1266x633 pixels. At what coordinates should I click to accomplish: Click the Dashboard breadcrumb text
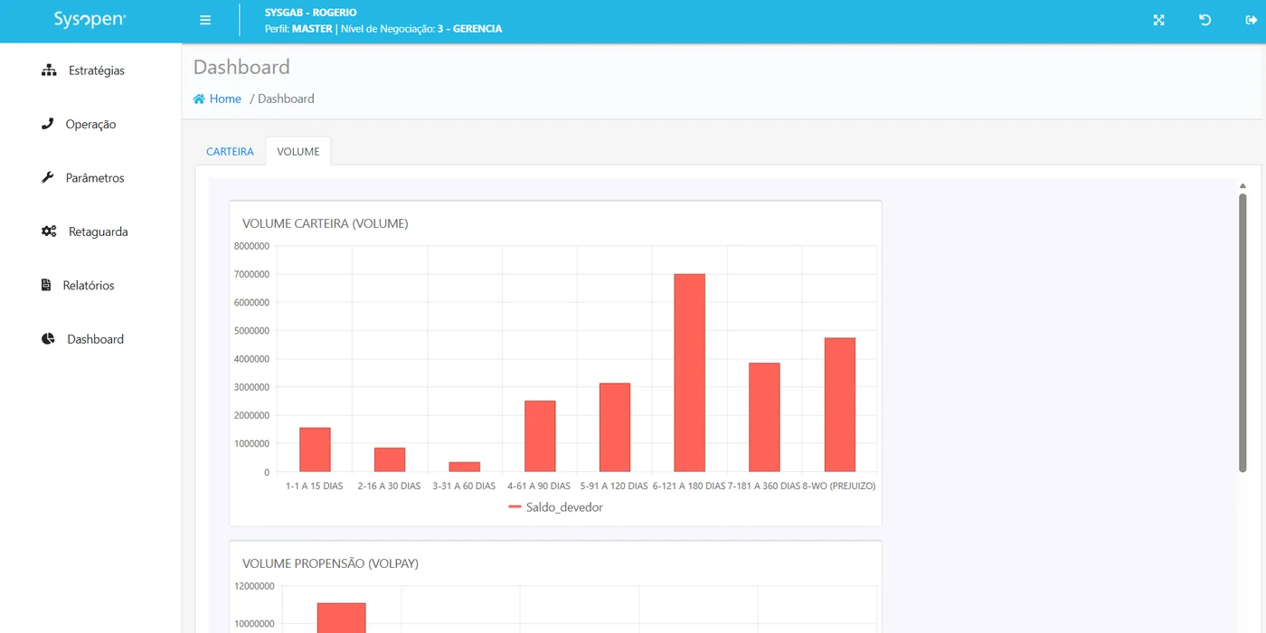coord(286,99)
